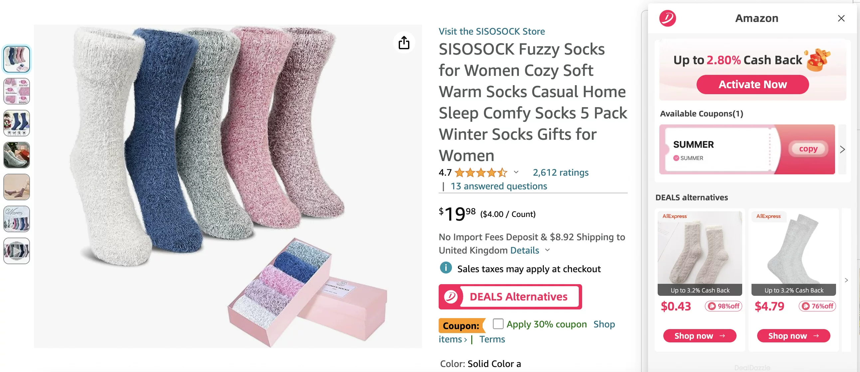This screenshot has height=372, width=860.
Task: Tick the Apply 30% coupon checkbox
Action: [x=498, y=324]
